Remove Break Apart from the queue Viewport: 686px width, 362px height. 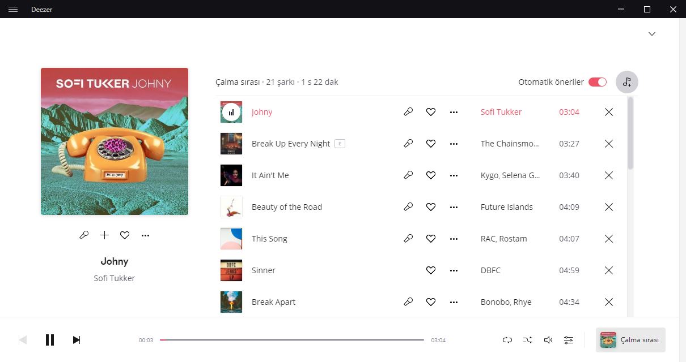click(x=609, y=302)
